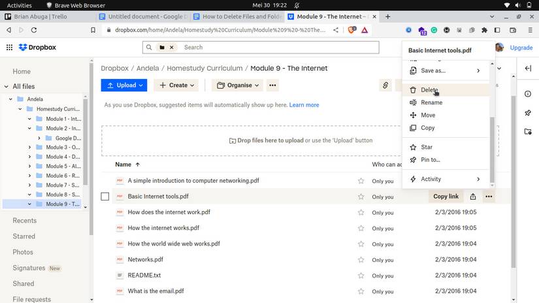The height and width of the screenshot is (303, 539).
Task: Reload the page in Brave
Action: tap(34, 29)
